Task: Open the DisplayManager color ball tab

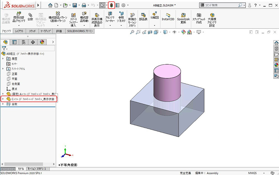Action: click(42, 42)
